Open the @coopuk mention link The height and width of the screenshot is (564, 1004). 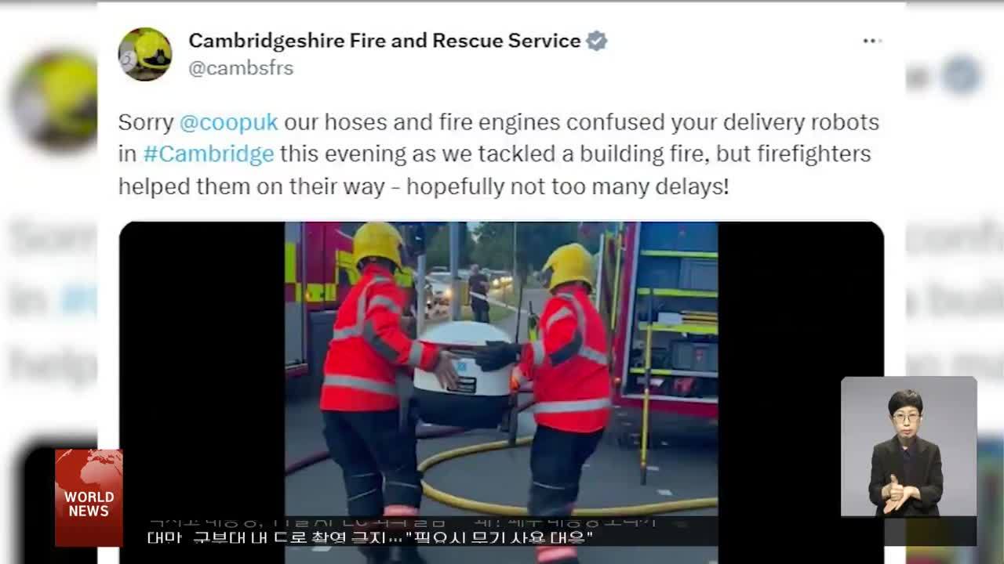pyautogui.click(x=228, y=122)
